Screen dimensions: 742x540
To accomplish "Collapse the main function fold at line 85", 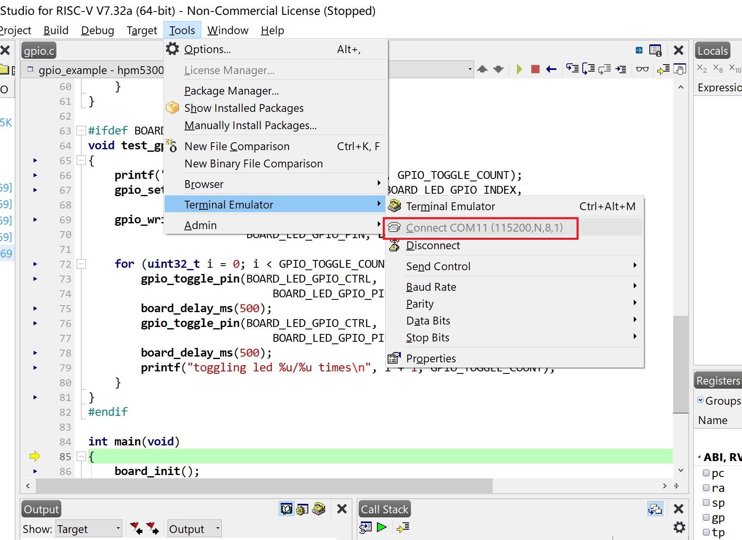I will coord(81,457).
